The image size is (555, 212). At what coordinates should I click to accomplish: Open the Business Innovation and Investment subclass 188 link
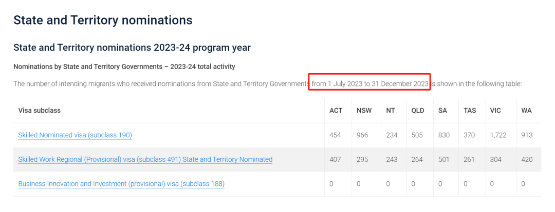pos(121,184)
